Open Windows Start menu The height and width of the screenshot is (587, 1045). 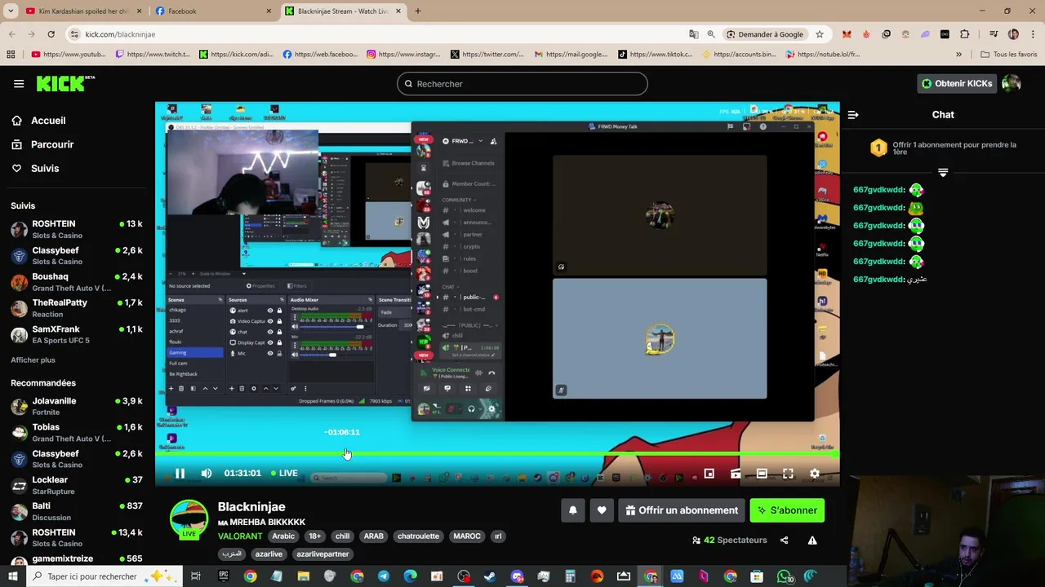[x=13, y=576]
